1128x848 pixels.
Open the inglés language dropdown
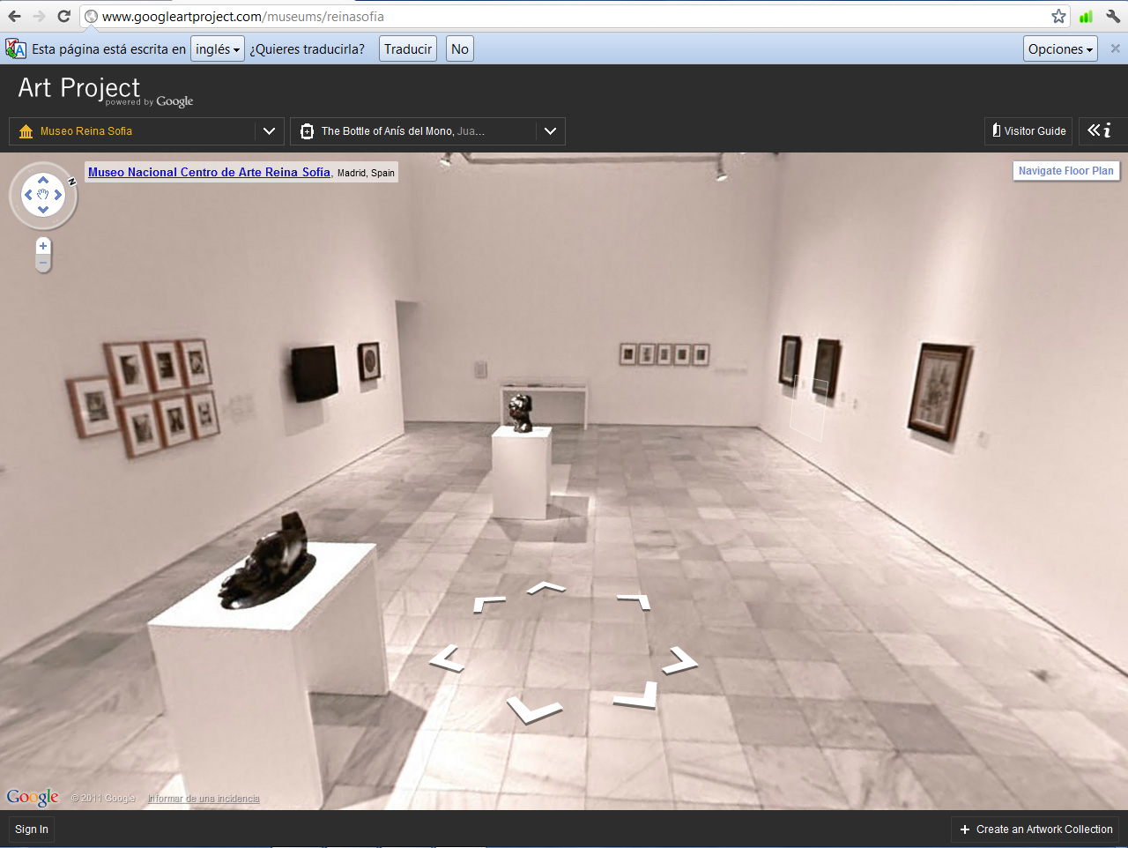218,48
